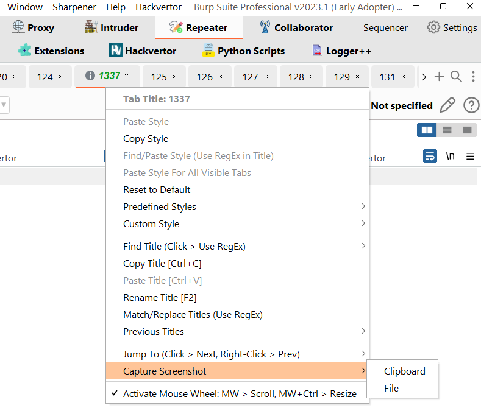Add a new Repeater tab with plus
Image resolution: width=481 pixels, height=408 pixels.
coord(439,76)
